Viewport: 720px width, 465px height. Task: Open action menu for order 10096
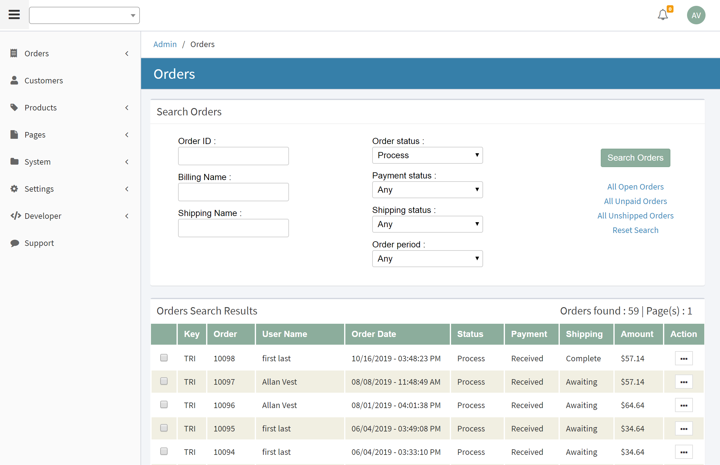(684, 405)
